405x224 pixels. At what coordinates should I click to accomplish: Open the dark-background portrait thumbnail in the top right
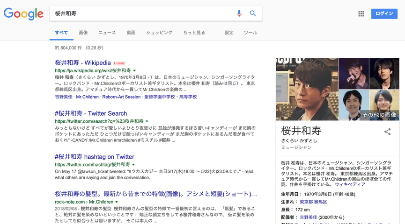[384, 74]
